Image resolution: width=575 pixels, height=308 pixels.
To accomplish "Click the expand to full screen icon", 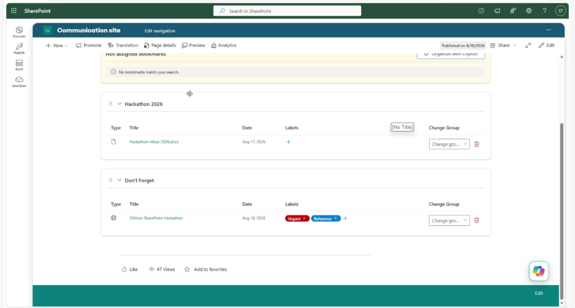I will (x=528, y=45).
